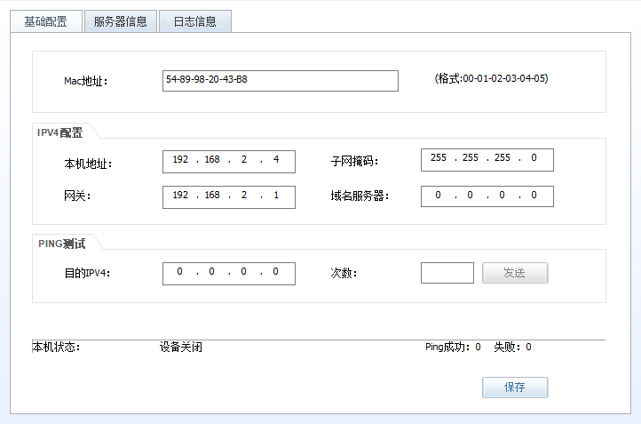
Task: Click the 网关: label
Action: pos(77,196)
